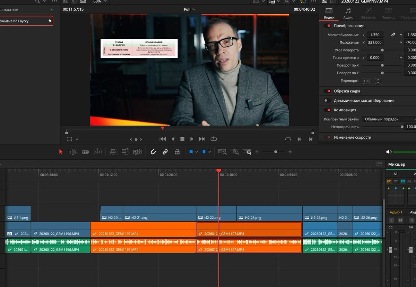Favorite star on Размытие по Гауссу

click(50, 21)
